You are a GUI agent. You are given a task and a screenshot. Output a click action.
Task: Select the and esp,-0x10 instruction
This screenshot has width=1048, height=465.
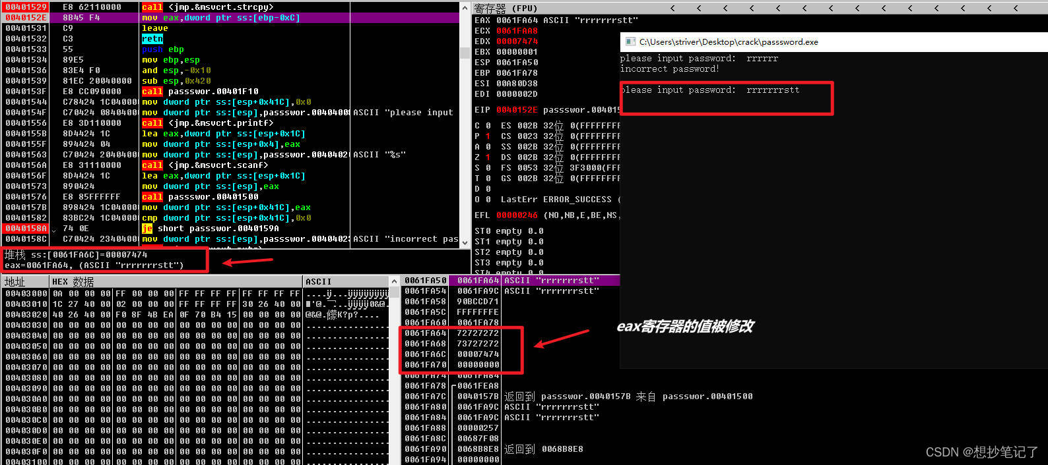coord(231,70)
